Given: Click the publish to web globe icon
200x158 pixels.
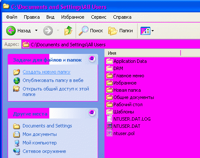Looking at the screenshot, I should coord(17,81).
